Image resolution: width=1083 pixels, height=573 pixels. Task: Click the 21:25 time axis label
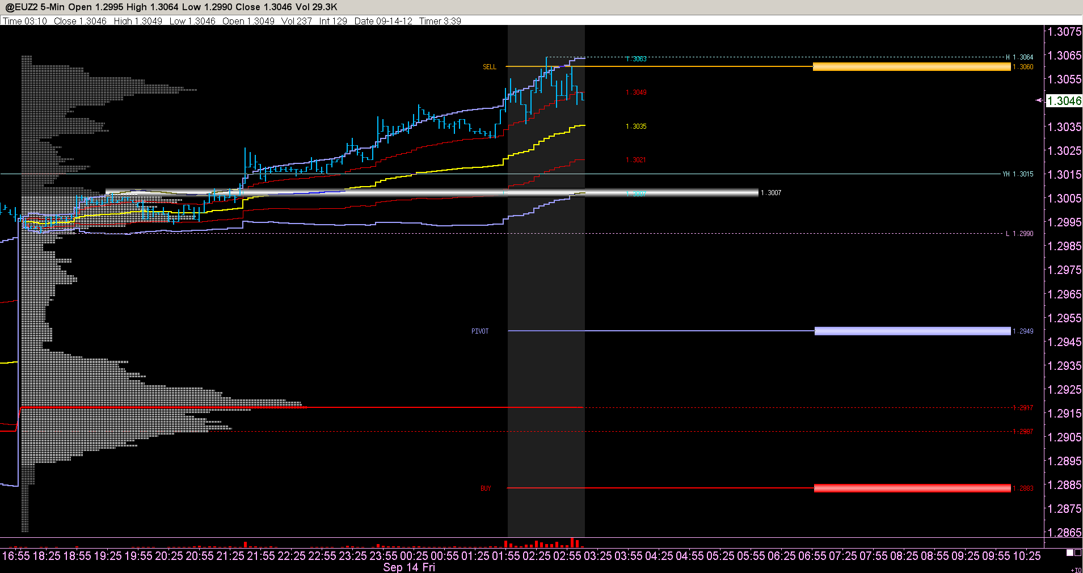230,556
